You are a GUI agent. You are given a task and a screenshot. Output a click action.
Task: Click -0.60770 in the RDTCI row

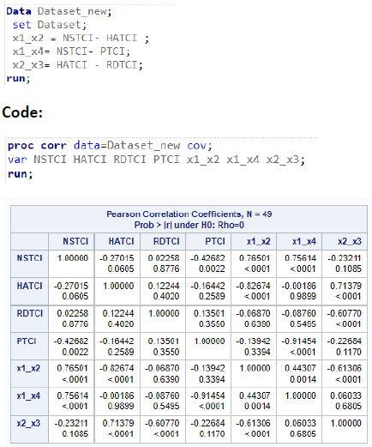[345, 313]
